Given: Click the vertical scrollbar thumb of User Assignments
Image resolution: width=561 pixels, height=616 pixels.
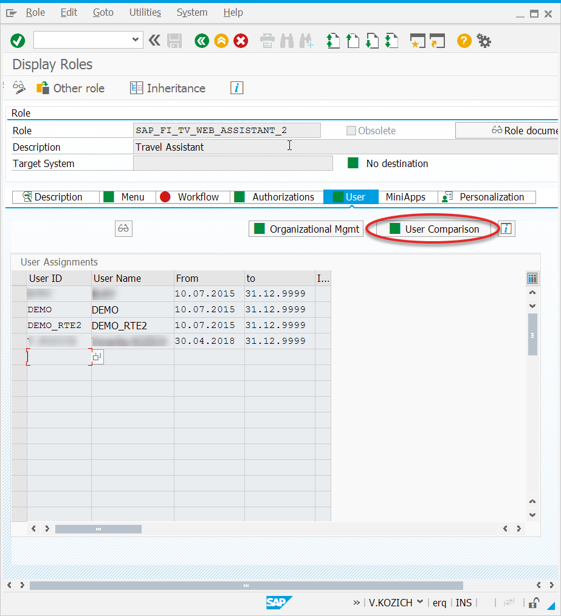Looking at the screenshot, I should coord(532,335).
